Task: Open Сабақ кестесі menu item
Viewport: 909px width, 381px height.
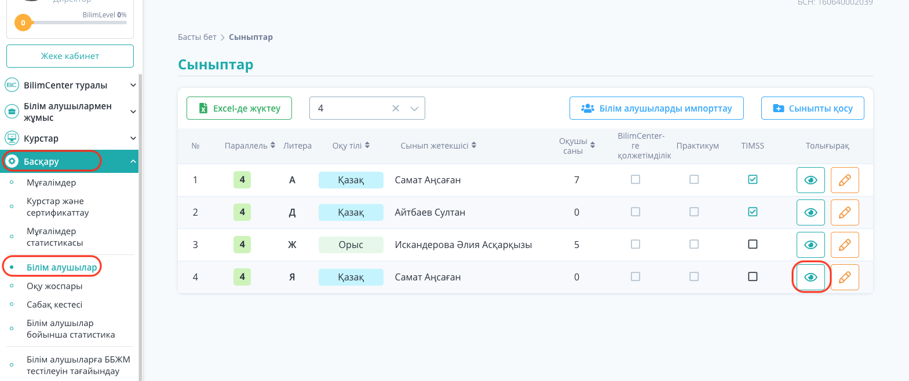Action: (54, 305)
